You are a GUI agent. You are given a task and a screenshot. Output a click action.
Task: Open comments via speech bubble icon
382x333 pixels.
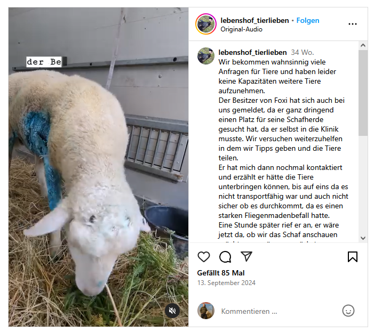pyautogui.click(x=225, y=257)
